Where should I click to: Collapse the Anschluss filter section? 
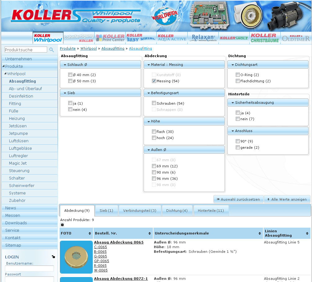pyautogui.click(x=268, y=131)
